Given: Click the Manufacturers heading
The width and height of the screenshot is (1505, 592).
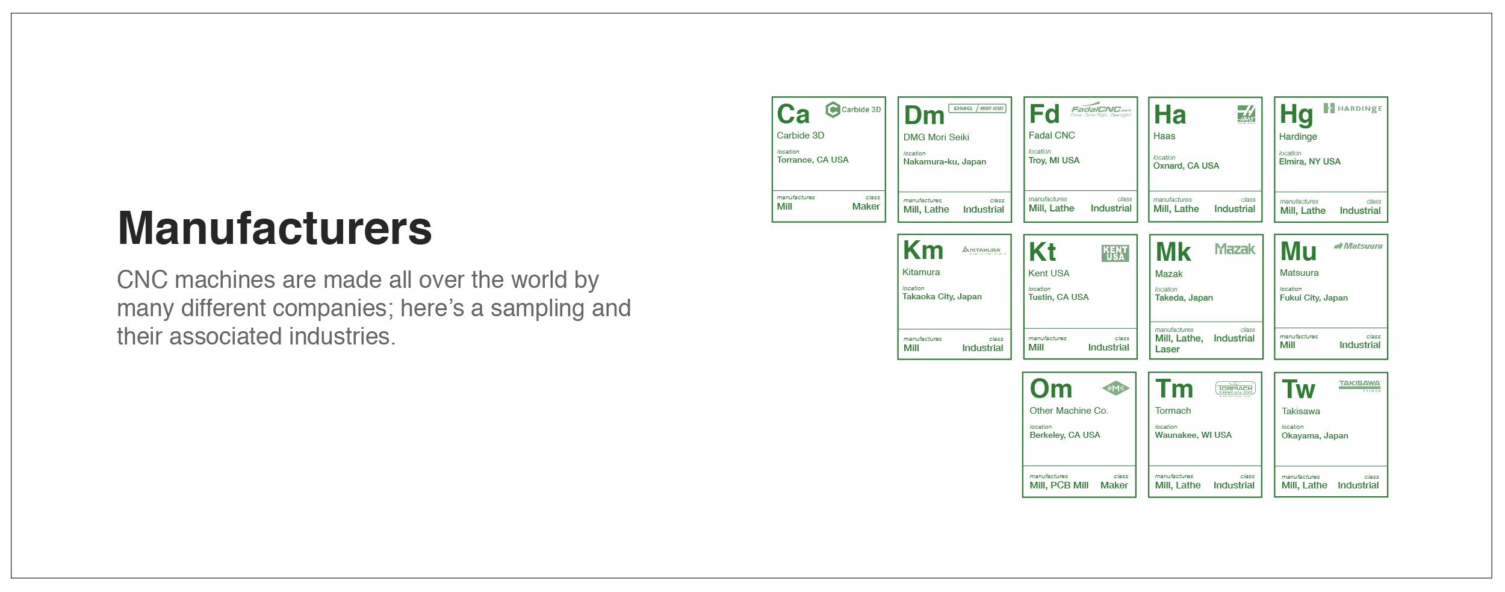Looking at the screenshot, I should coord(275,228).
